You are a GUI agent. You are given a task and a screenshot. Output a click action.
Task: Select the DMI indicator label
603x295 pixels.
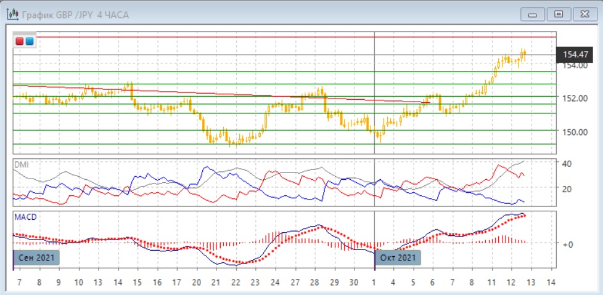point(23,164)
